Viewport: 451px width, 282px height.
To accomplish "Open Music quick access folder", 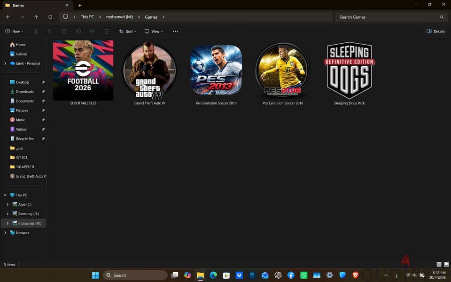I will pos(17,120).
